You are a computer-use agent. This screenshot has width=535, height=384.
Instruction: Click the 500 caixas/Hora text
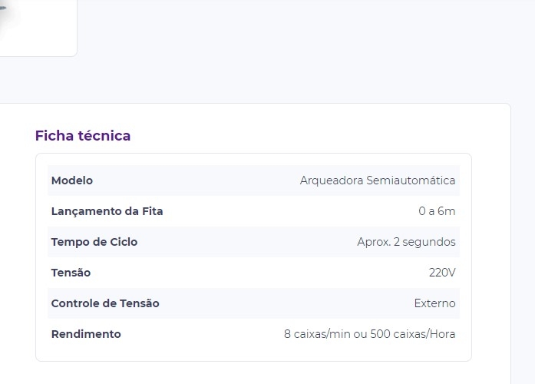click(x=413, y=334)
